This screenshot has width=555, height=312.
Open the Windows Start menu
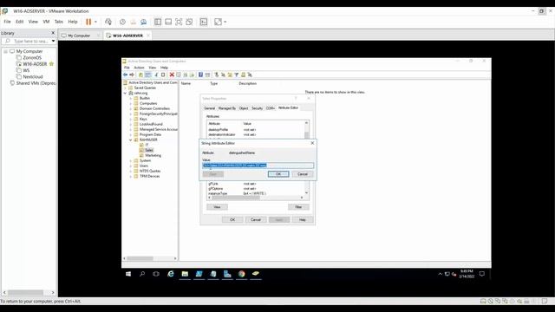[x=128, y=274]
